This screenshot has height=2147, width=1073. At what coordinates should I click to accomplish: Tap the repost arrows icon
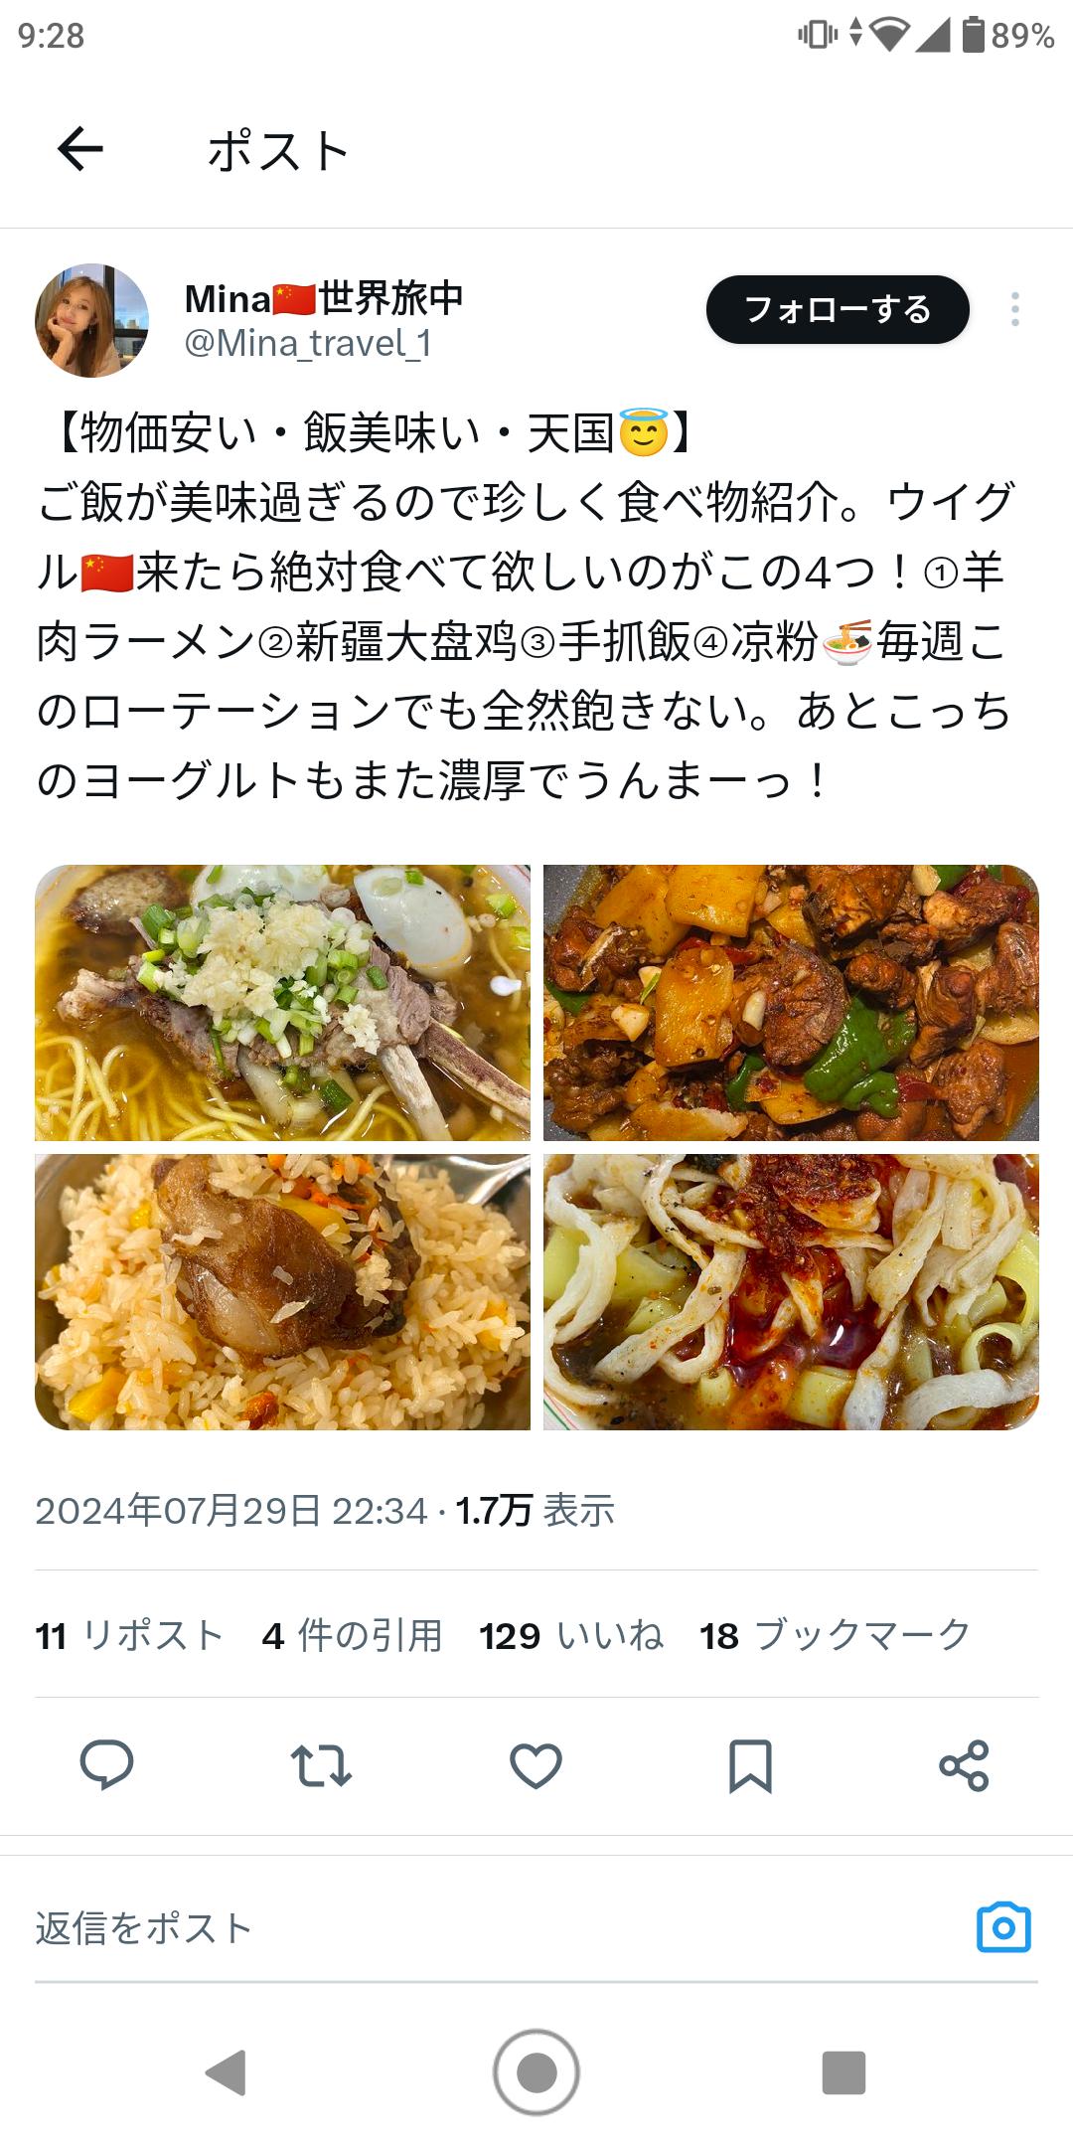pyautogui.click(x=321, y=1765)
